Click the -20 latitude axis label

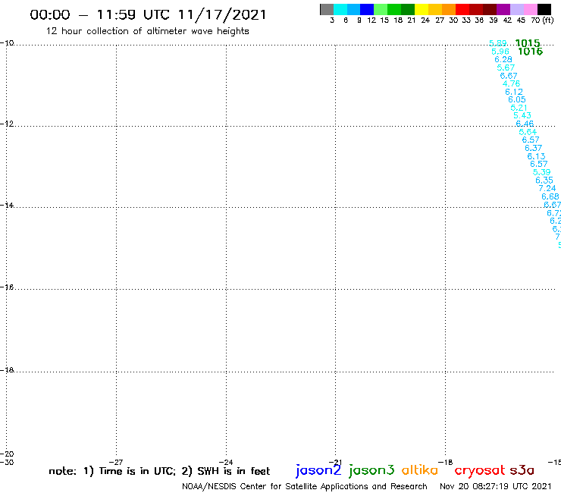point(7,454)
